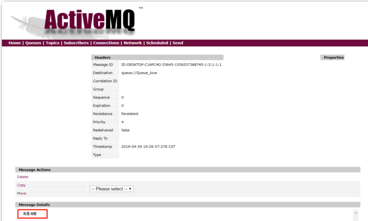The image size is (368, 221).
Task: Open the Please select destination dropdown
Action: tap(112, 189)
